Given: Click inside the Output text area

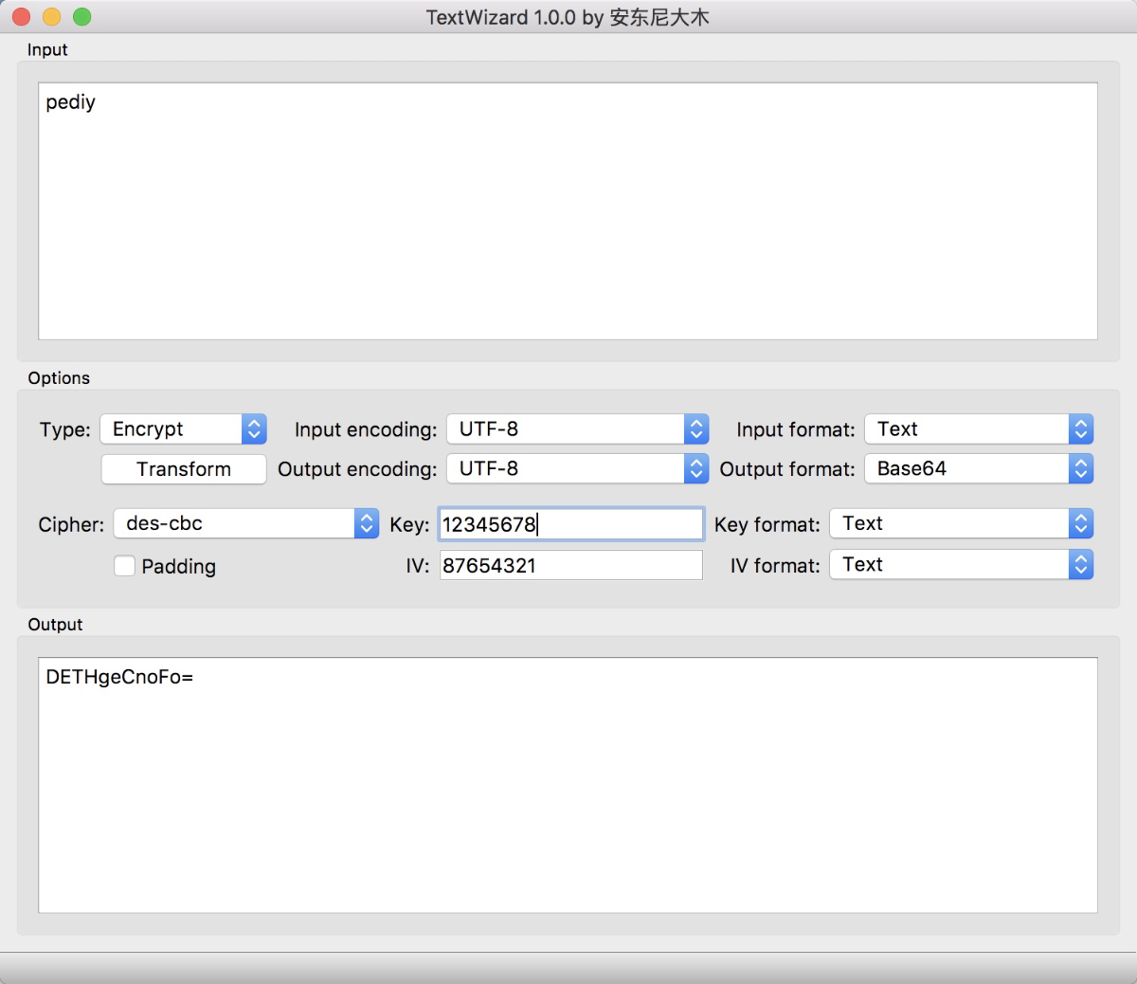Looking at the screenshot, I should point(568,785).
